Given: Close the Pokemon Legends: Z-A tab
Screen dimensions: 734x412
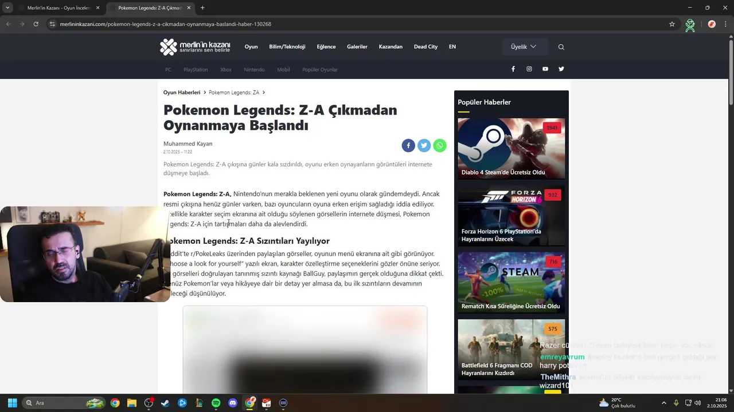Looking at the screenshot, I should coord(189,8).
